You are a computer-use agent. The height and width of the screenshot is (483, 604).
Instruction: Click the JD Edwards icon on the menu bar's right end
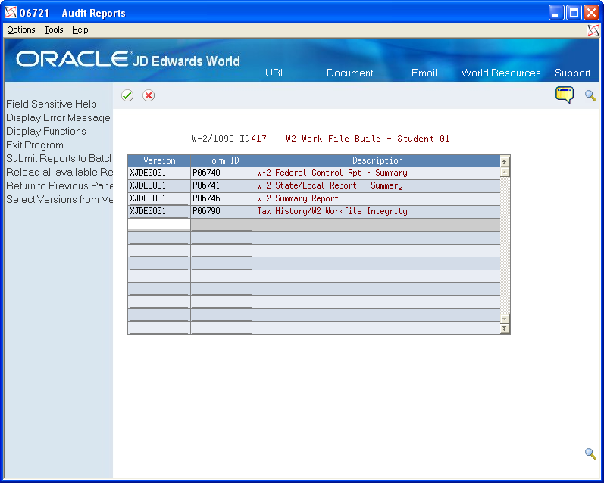point(593,30)
